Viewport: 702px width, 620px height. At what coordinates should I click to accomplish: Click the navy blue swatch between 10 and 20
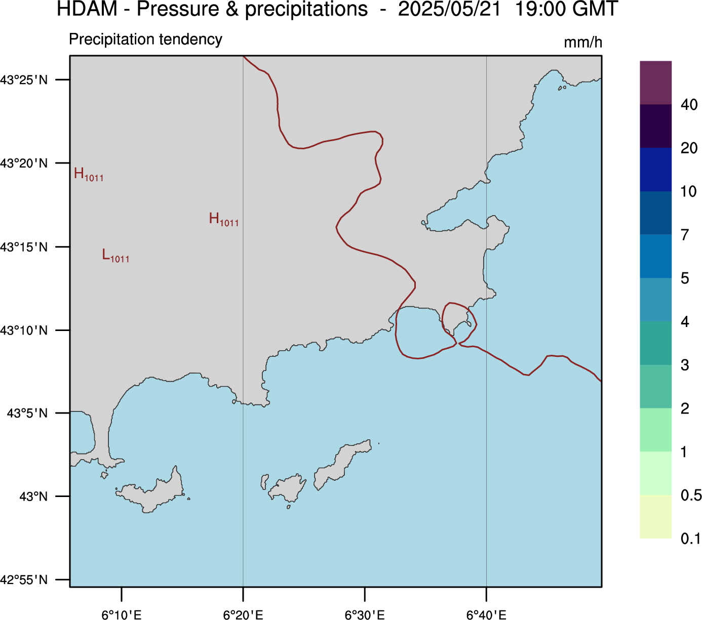[x=655, y=170]
